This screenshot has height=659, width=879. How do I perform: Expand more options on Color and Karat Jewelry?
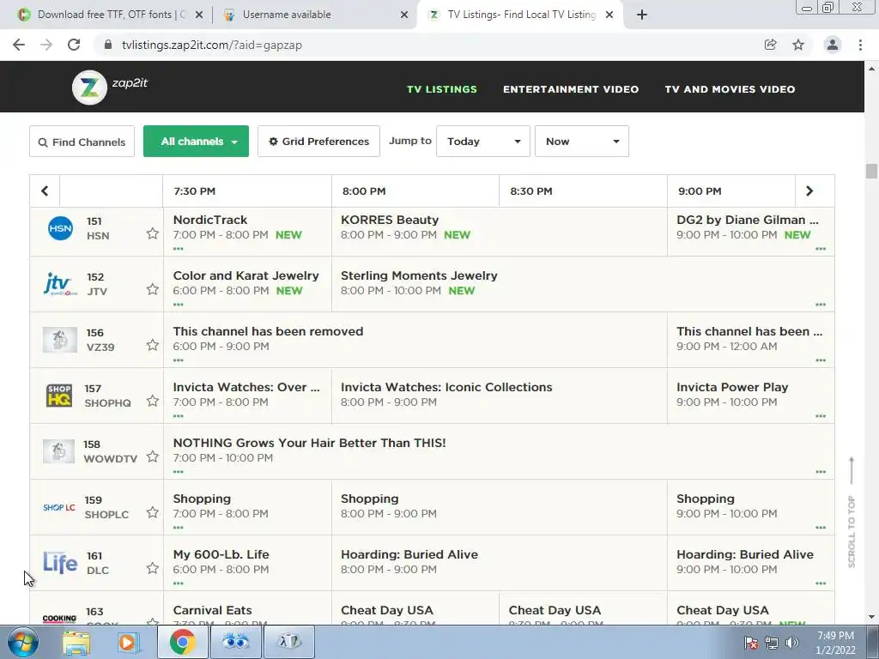click(179, 305)
